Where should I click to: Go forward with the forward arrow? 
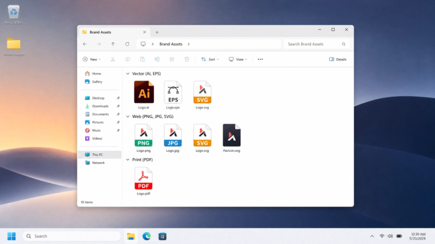point(99,44)
